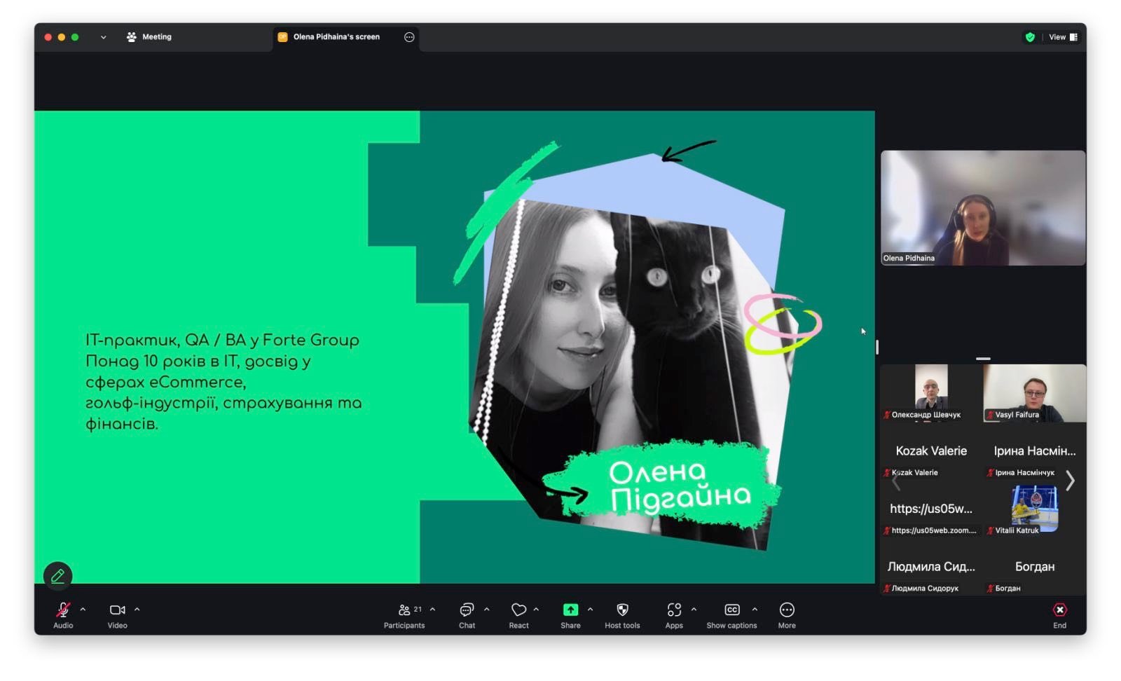The image size is (1121, 681).
Task: Open the React emoji menu
Action: [518, 614]
